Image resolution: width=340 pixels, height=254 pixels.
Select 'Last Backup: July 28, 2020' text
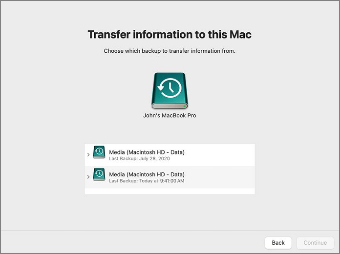click(139, 159)
